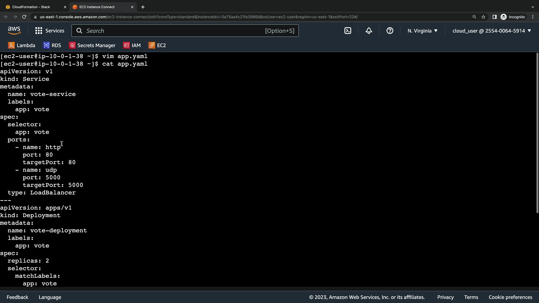This screenshot has width=539, height=303.
Task: Reload the browser page
Action: 24,17
